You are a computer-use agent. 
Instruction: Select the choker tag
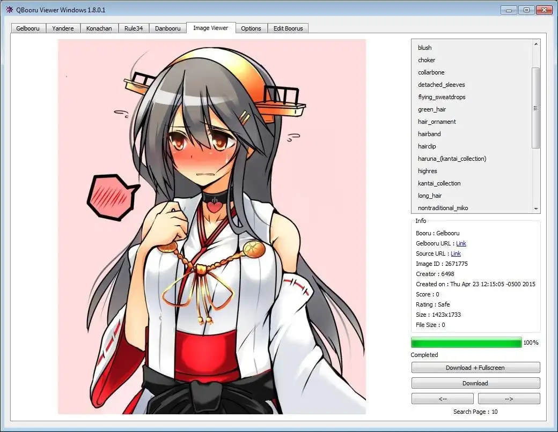427,60
